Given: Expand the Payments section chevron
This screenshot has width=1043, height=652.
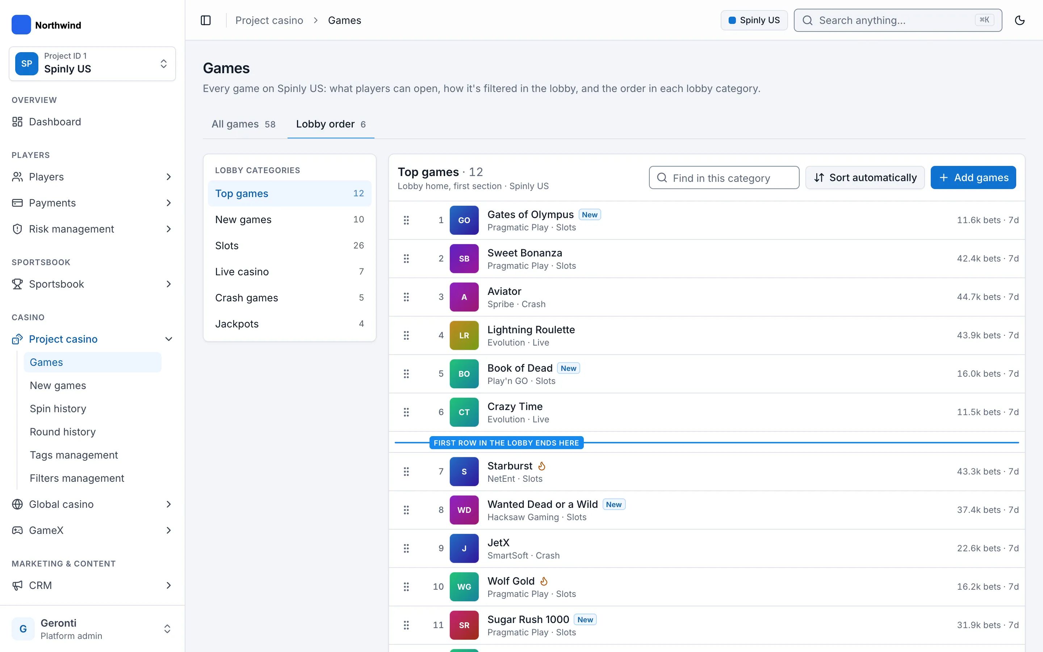Looking at the screenshot, I should (x=168, y=203).
